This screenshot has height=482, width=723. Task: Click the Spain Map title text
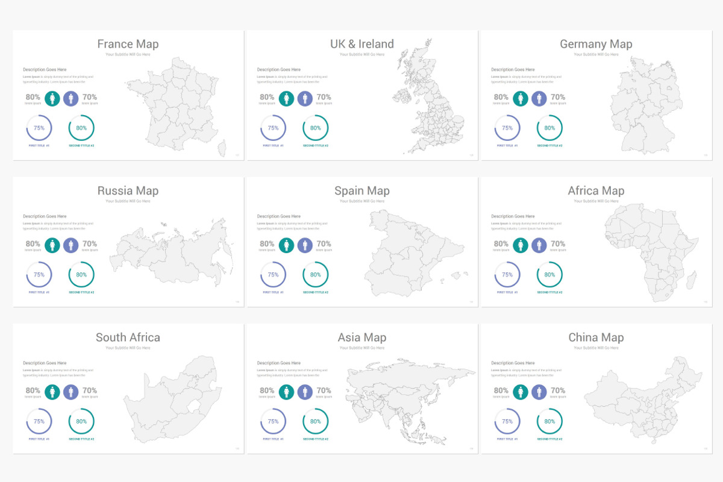(x=362, y=191)
